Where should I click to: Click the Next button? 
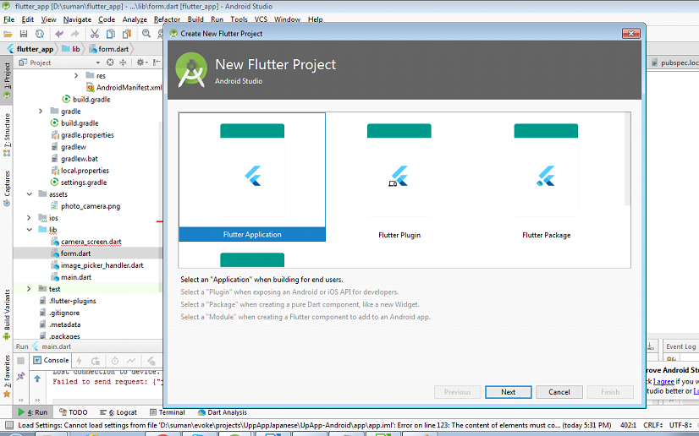click(x=509, y=392)
